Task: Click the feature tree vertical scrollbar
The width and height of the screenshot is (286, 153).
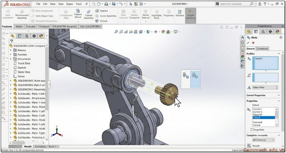Action: click(47, 78)
